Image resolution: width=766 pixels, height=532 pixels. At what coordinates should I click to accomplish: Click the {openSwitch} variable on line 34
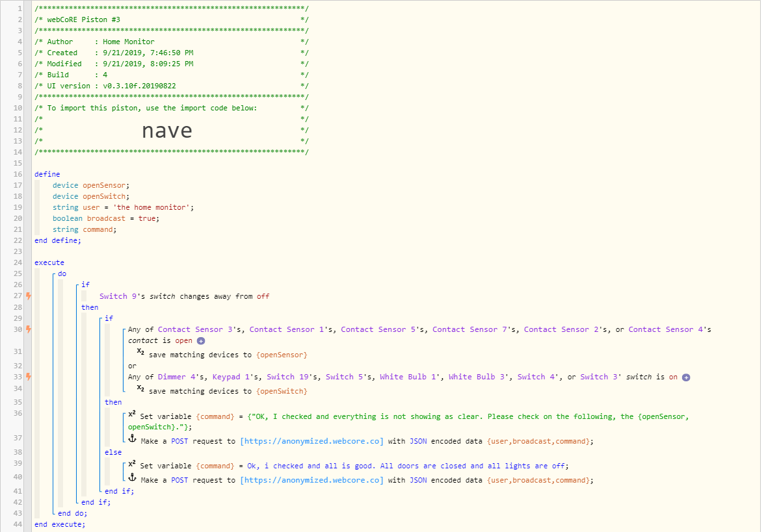pyautogui.click(x=282, y=392)
